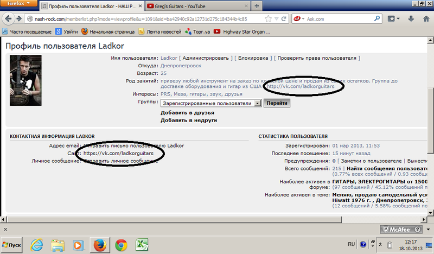Close the bottom add-on bar
Image resolution: width=434 pixels, height=254 pixels.
click(x=5, y=230)
